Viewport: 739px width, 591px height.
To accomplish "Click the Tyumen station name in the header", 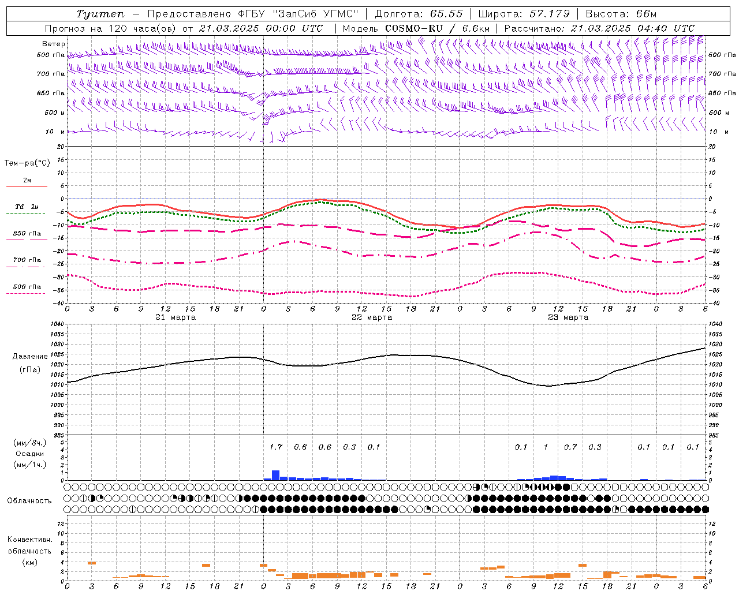I will coord(100,14).
